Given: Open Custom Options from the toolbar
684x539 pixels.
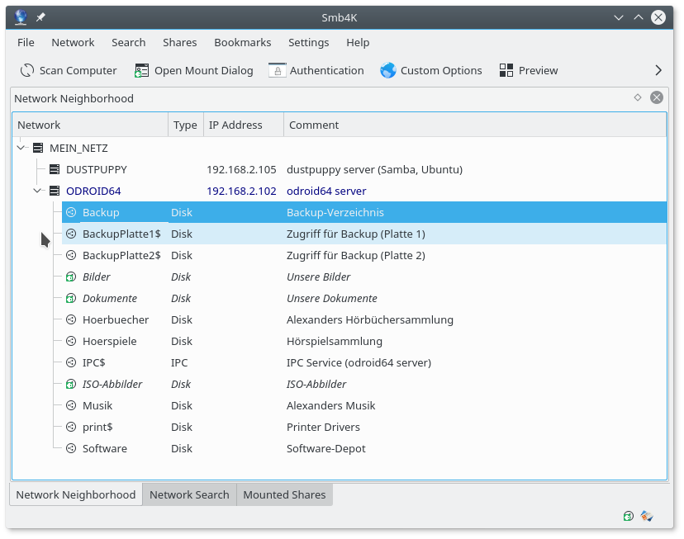Looking at the screenshot, I should [x=388, y=71].
